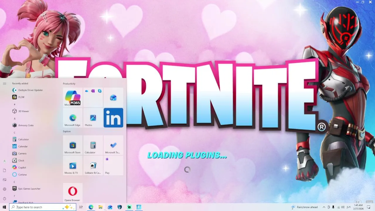This screenshot has width=375, height=211.
Task: Open the Microsoft 365 Copilot tile
Action: pos(73,97)
